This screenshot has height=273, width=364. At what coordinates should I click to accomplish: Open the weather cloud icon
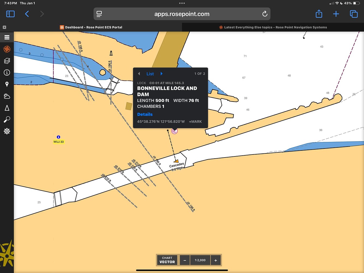click(7, 96)
